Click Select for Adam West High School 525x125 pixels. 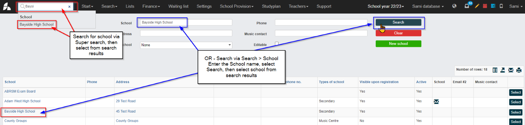515,102
